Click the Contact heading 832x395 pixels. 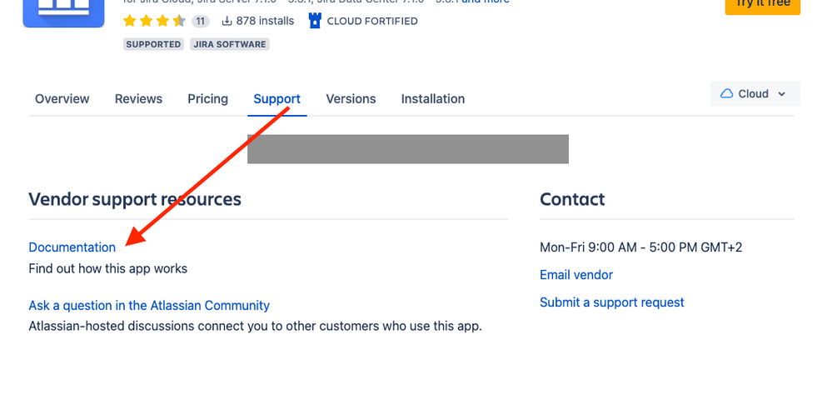[x=572, y=200]
